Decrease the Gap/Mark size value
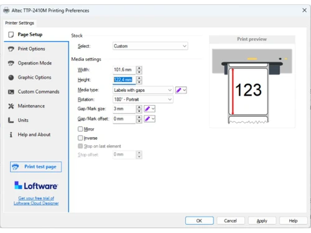 pos(139,111)
